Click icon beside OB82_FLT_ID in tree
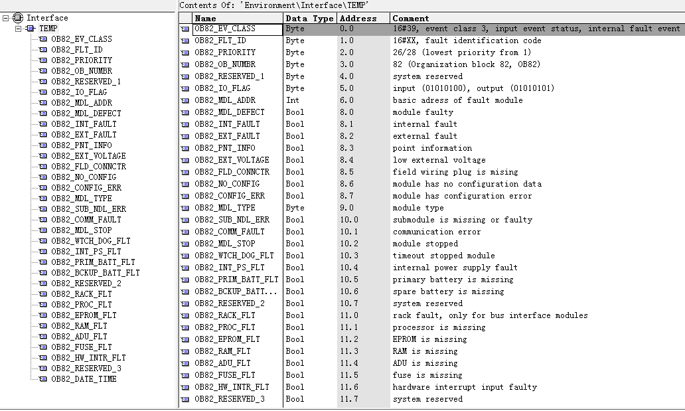This screenshot has height=411, width=685. tap(43, 50)
